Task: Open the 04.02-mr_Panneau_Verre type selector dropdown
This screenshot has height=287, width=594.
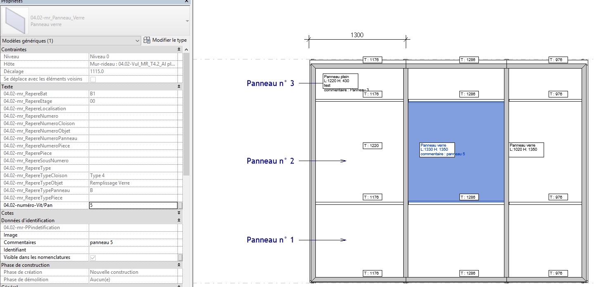Action: (x=187, y=21)
